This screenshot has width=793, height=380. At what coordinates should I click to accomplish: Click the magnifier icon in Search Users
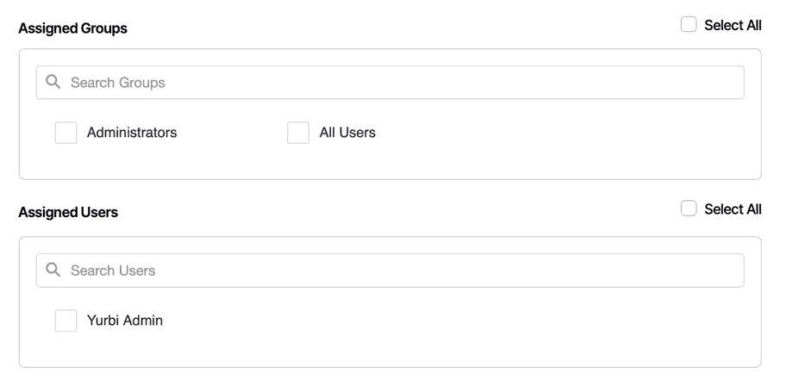(x=53, y=270)
